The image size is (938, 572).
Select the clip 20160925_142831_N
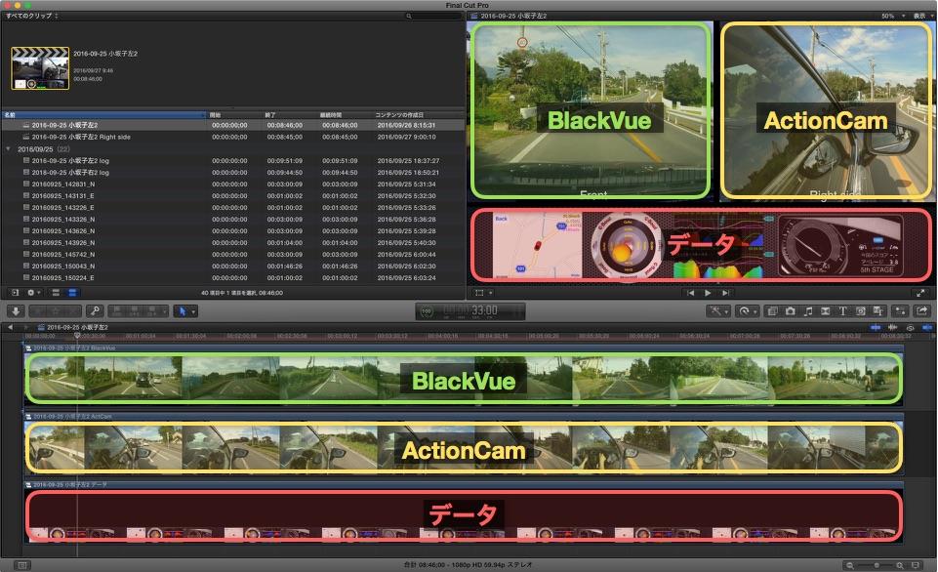click(232, 184)
